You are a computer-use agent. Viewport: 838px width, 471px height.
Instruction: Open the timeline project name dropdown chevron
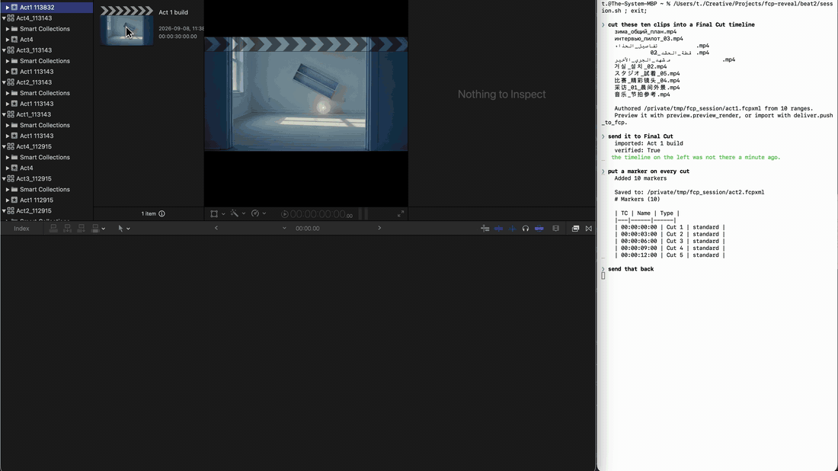click(284, 229)
